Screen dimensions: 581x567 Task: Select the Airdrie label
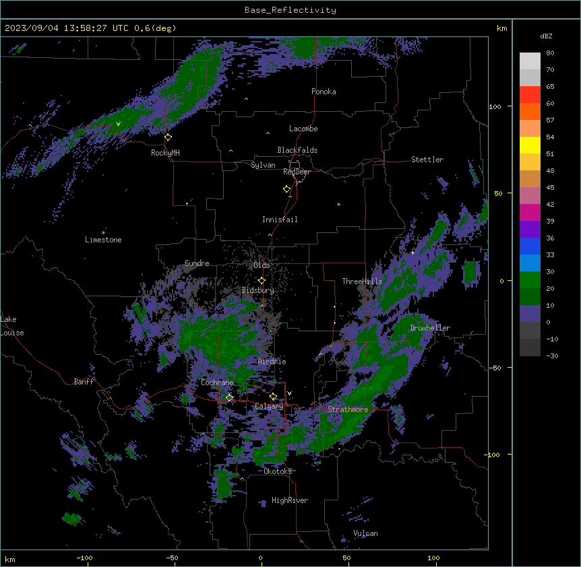tap(272, 362)
